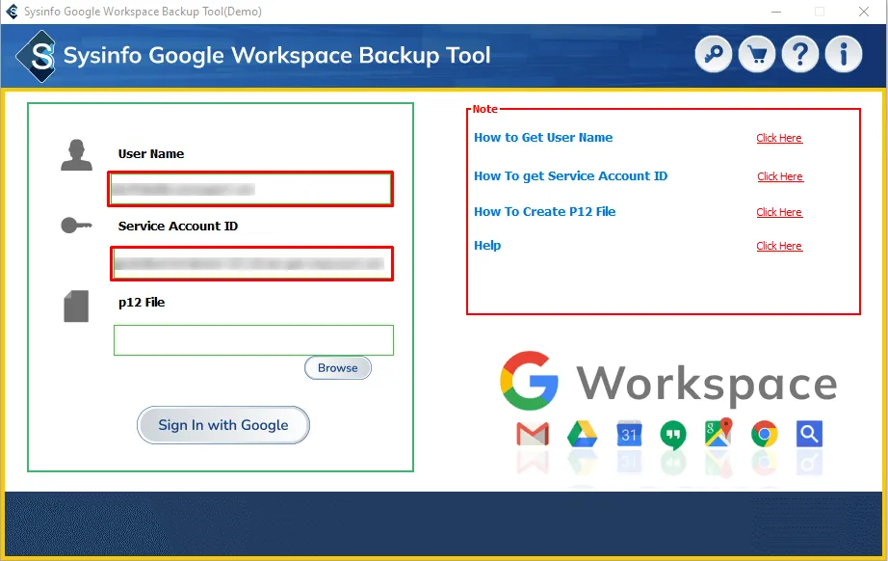Click the 'How to Get User Name' text
Viewport: 888px width, 561px height.
pyautogui.click(x=543, y=137)
